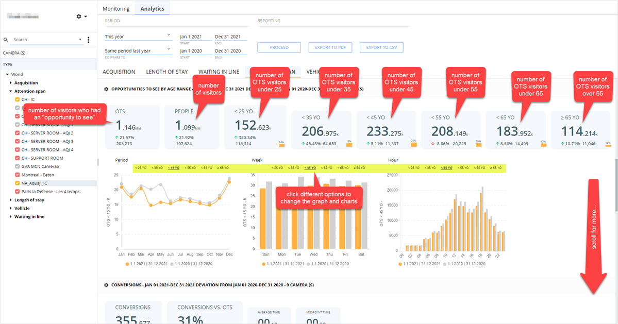Toggle the CH - IC camera checkbox
Screen dimensions: 618x324
(x=18, y=99)
